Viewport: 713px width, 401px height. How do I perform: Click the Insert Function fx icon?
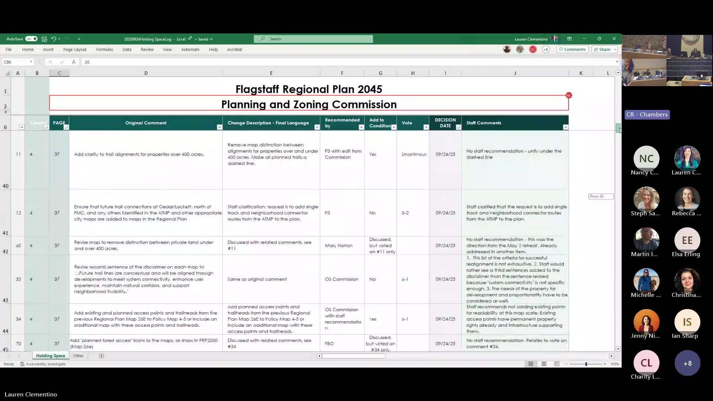click(x=74, y=62)
